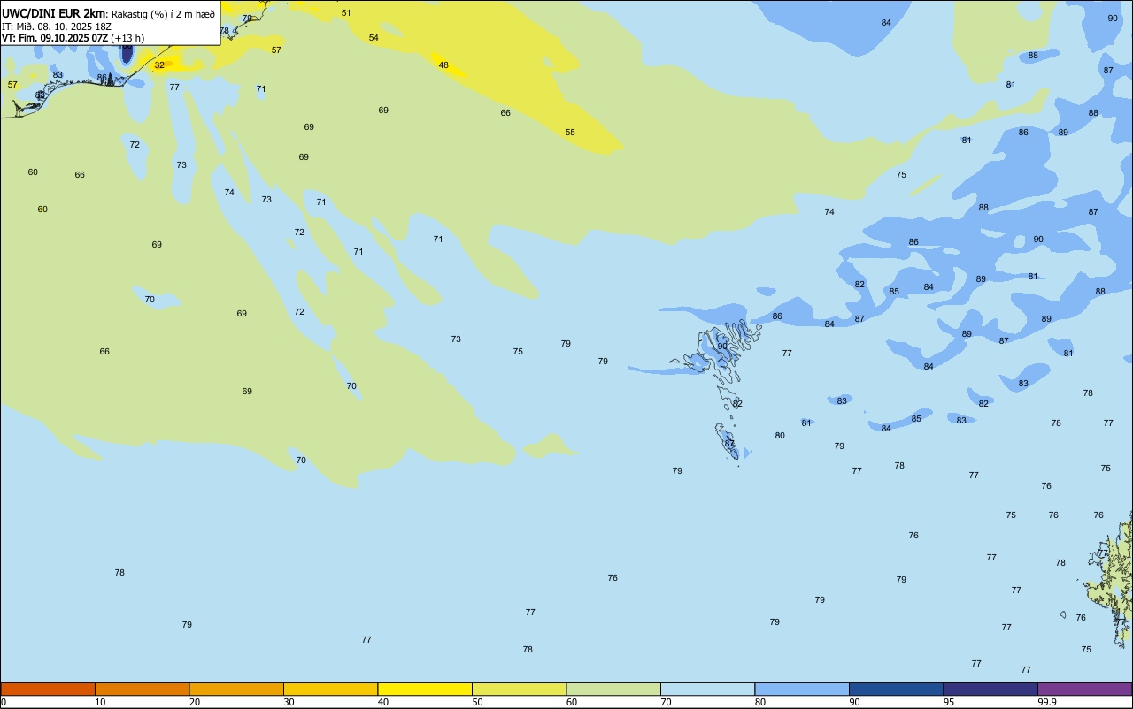
Task: Click the dark orange 0–10 legend swatch
Action: [48, 689]
